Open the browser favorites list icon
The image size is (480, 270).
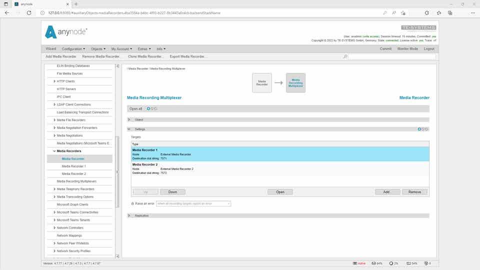[438, 13]
